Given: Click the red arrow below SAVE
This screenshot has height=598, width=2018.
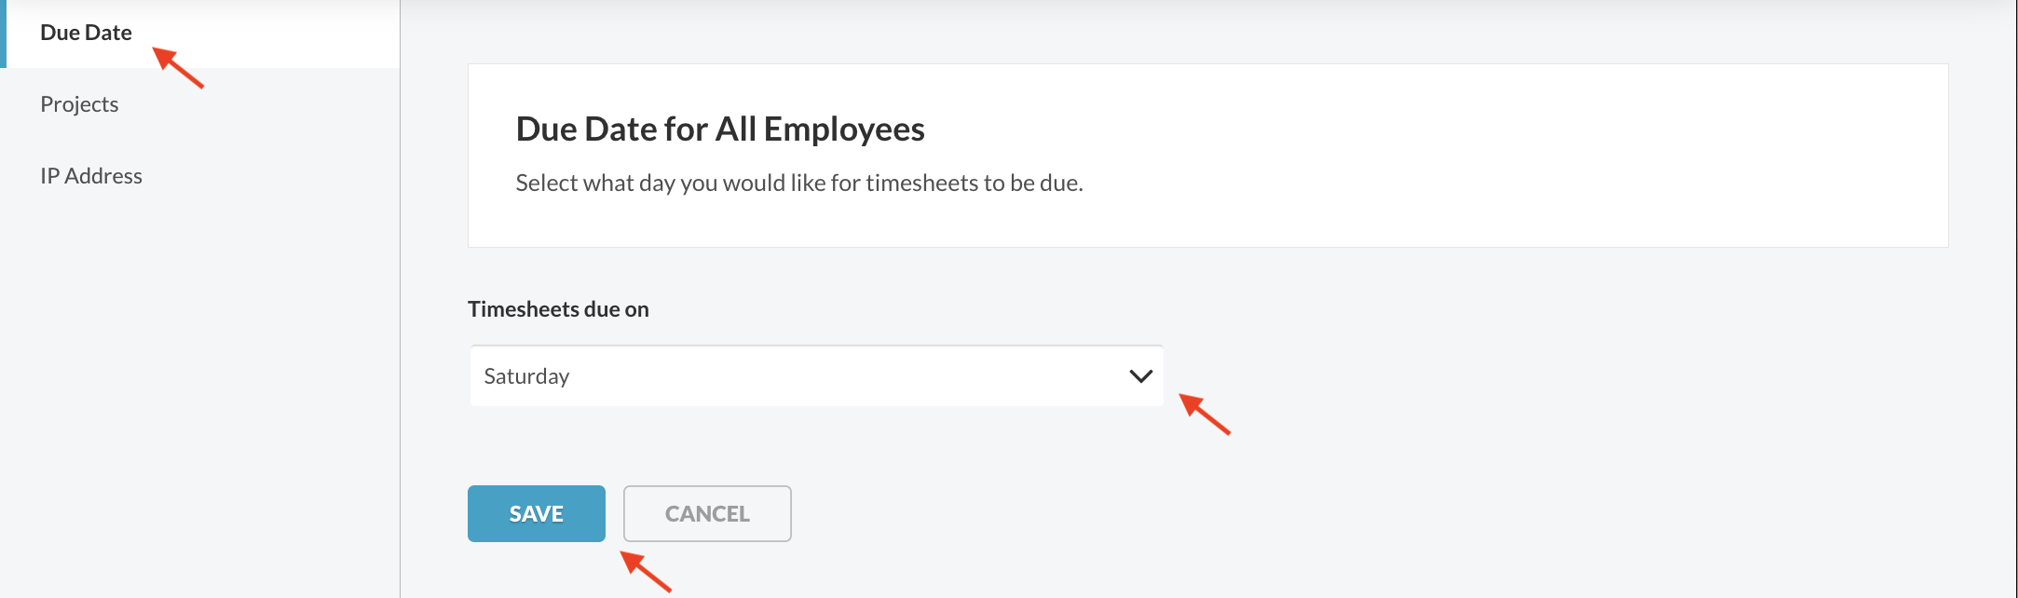Looking at the screenshot, I should click(x=645, y=570).
